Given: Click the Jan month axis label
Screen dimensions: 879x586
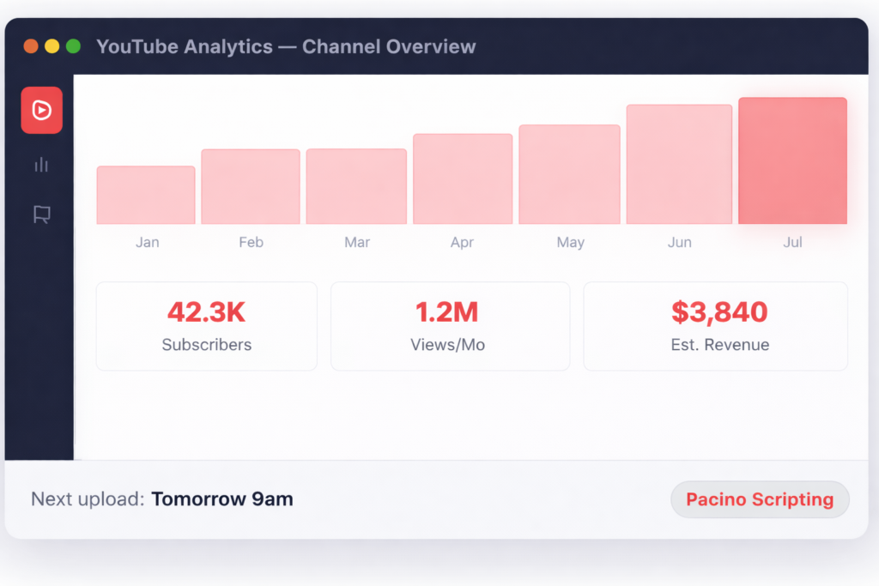Looking at the screenshot, I should tap(147, 243).
